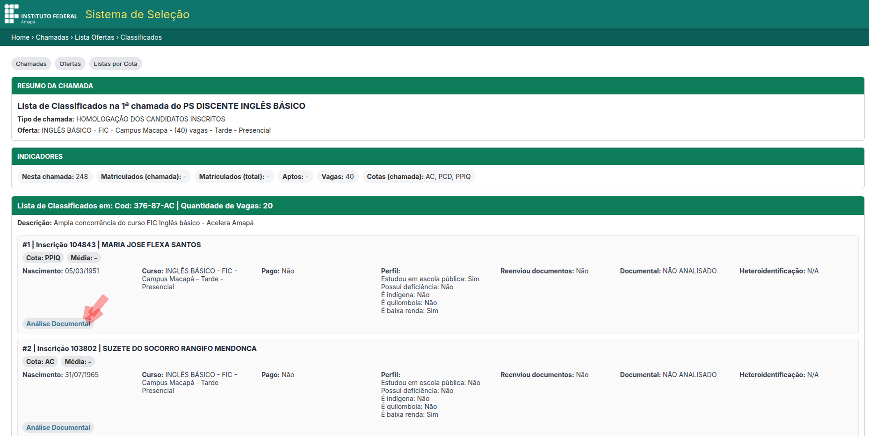This screenshot has width=869, height=436.
Task: Click candidate #1 Inscrição 104843 heading
Action: click(x=111, y=245)
